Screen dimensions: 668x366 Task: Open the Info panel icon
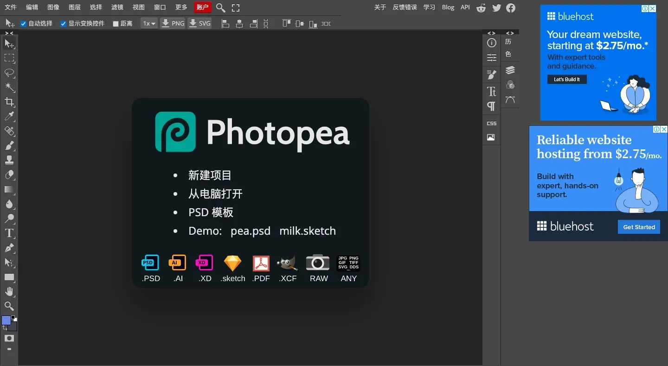click(x=492, y=43)
